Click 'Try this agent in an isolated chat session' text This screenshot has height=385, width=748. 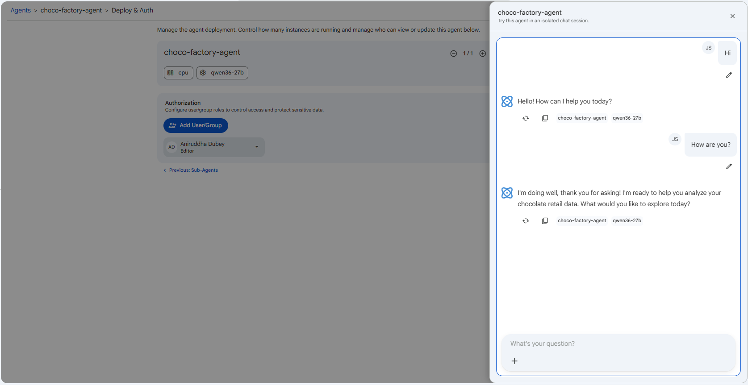[543, 21]
